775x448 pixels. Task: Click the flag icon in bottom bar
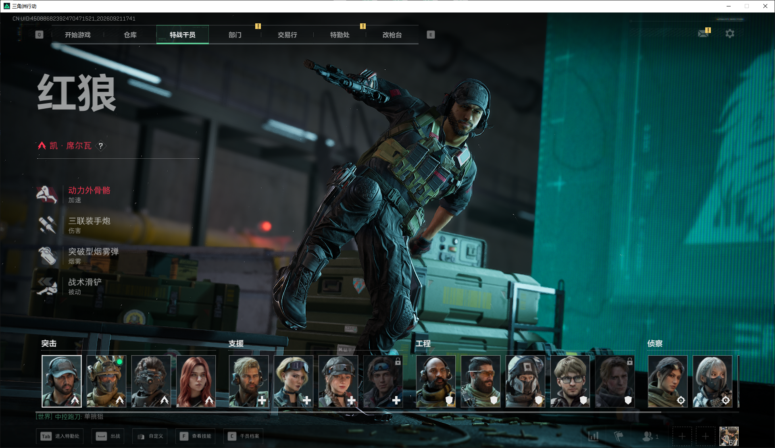tap(619, 436)
